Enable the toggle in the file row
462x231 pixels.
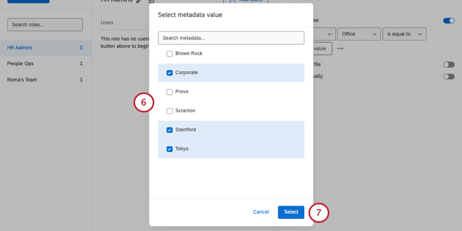click(449, 65)
